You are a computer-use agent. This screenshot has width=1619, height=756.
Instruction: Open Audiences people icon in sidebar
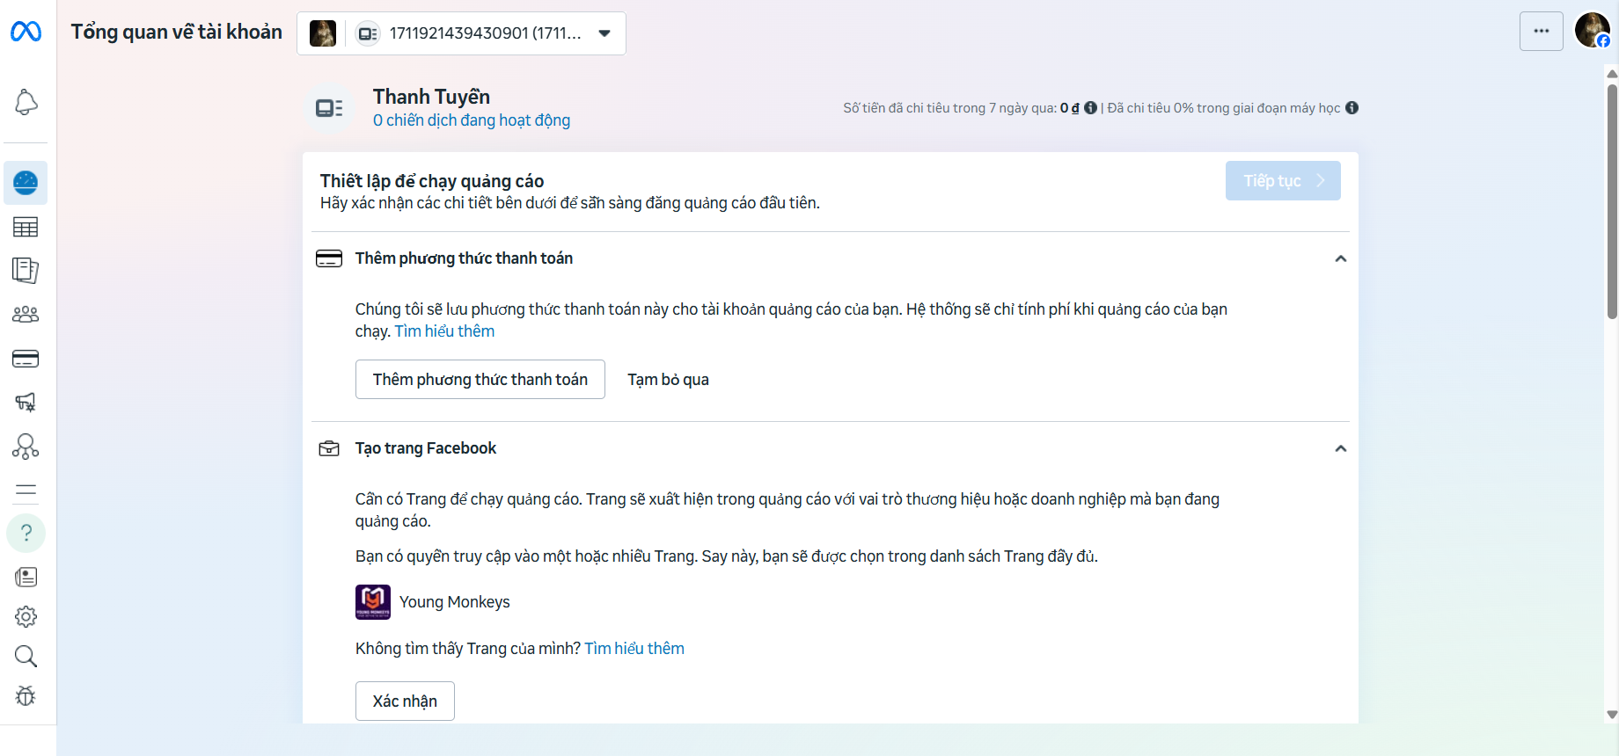click(x=26, y=315)
